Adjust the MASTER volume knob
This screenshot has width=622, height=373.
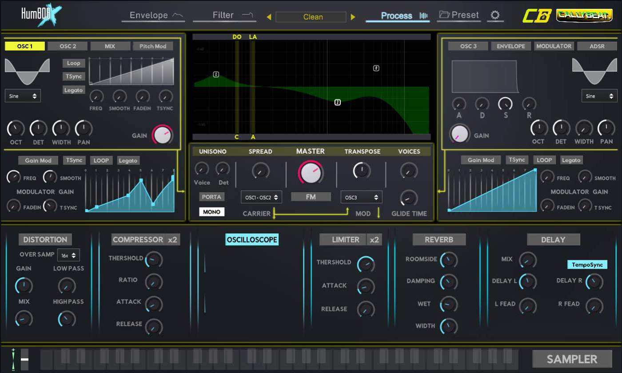311,173
